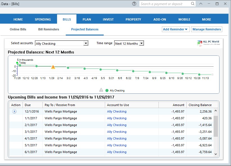Click the bills list scrollbar thumb
231x166 pixels.
click(x=216, y=126)
